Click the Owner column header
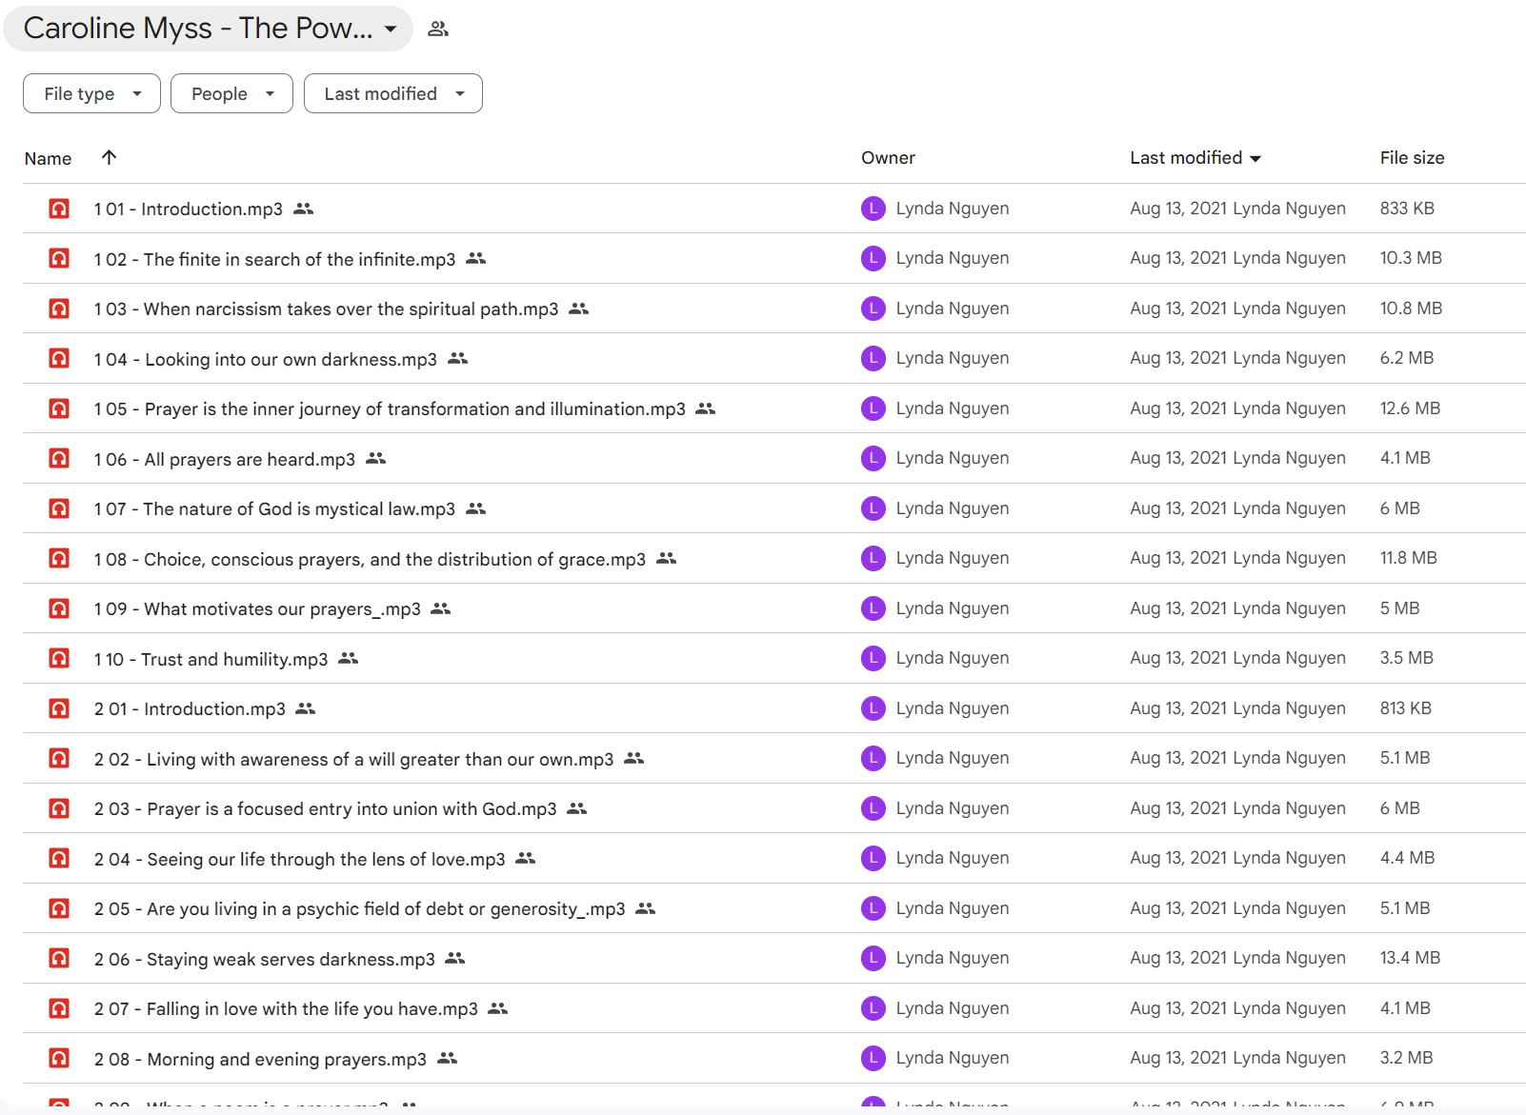This screenshot has height=1115, width=1526. (888, 158)
